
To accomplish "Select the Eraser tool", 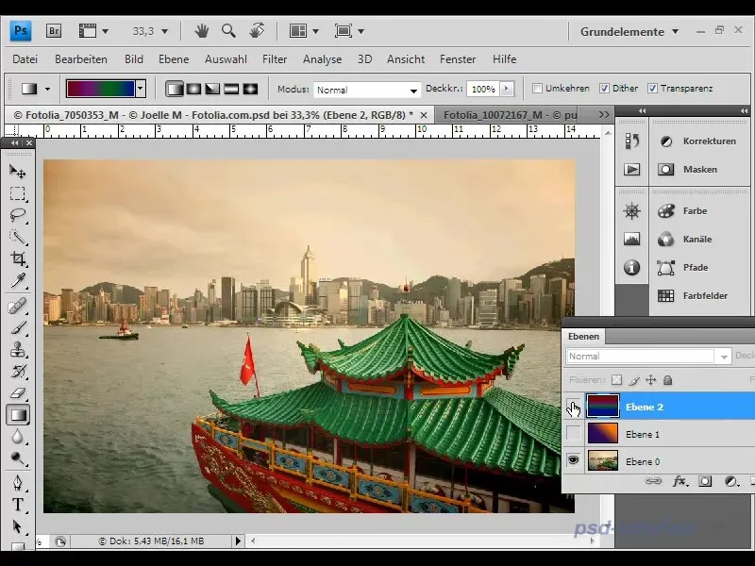I will point(17,393).
